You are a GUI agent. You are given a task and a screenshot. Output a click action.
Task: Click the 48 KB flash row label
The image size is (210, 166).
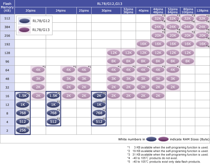7,79
